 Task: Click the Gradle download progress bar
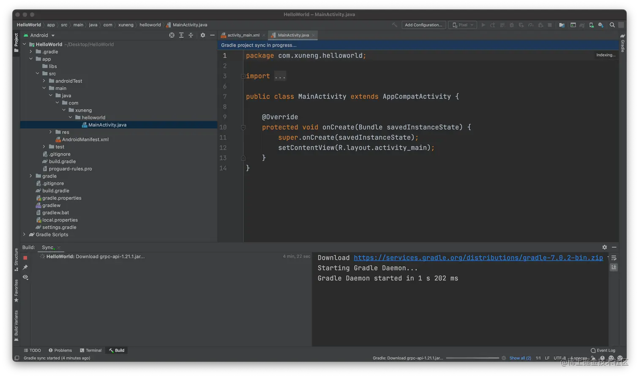click(472, 358)
